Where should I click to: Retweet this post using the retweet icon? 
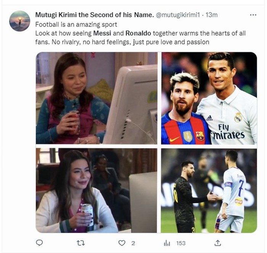coord(80,243)
